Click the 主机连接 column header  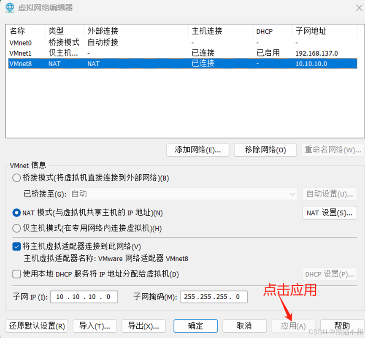[x=221, y=31]
